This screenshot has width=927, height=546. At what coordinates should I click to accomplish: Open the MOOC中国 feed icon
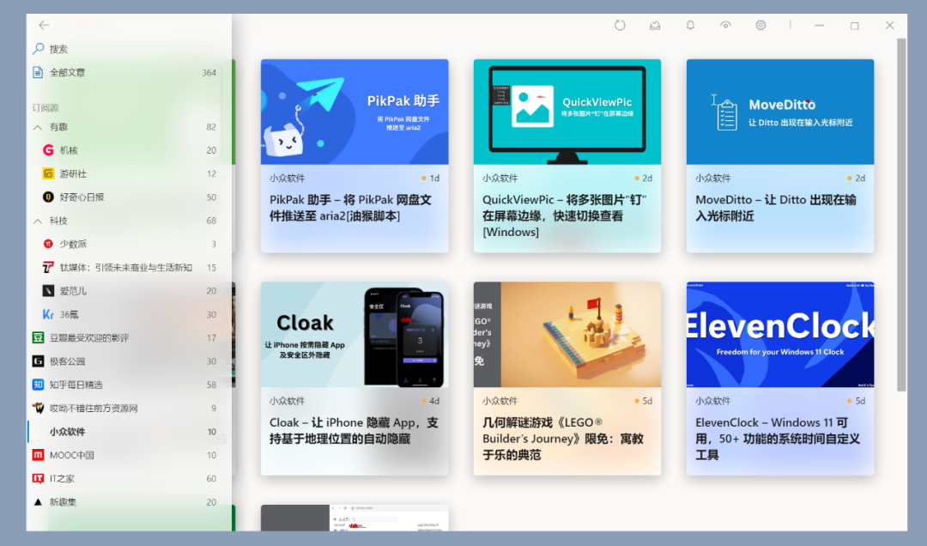38,455
